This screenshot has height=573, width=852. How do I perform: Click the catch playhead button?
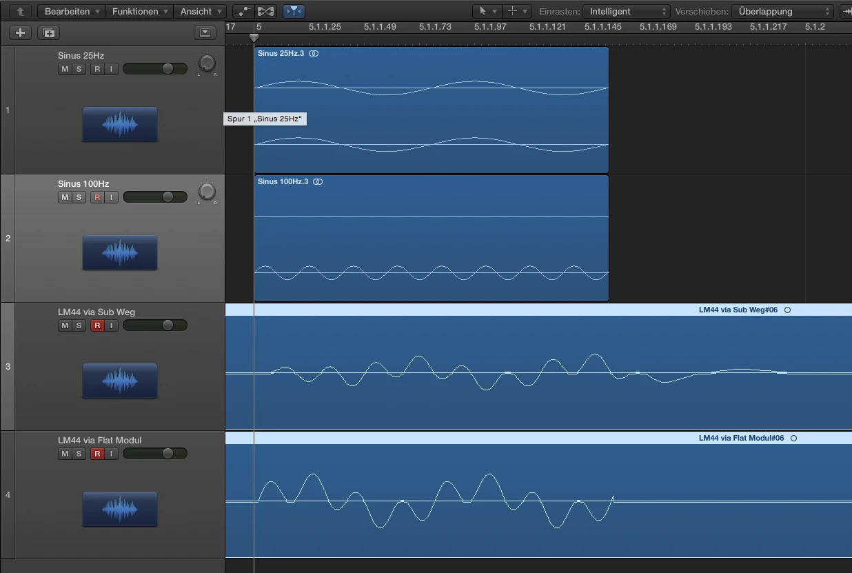[x=294, y=11]
